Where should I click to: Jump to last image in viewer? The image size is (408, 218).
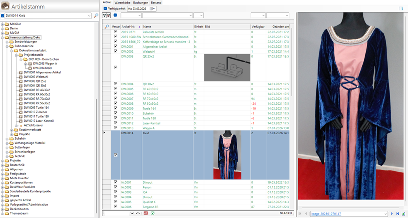[x=398, y=214]
